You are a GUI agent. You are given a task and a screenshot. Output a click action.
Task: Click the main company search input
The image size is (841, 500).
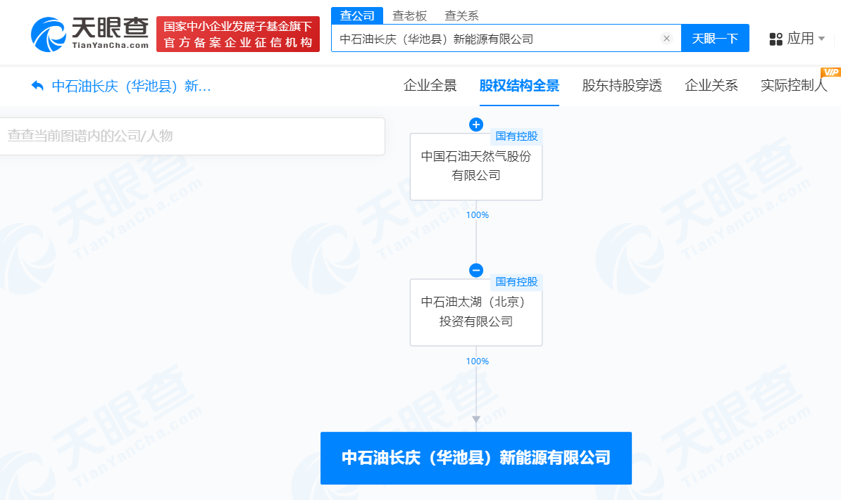click(x=497, y=39)
